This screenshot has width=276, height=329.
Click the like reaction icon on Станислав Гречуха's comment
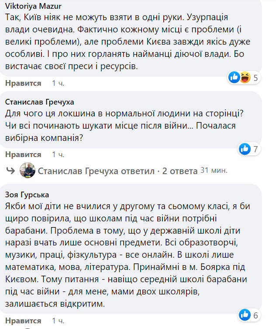pyautogui.click(x=245, y=149)
